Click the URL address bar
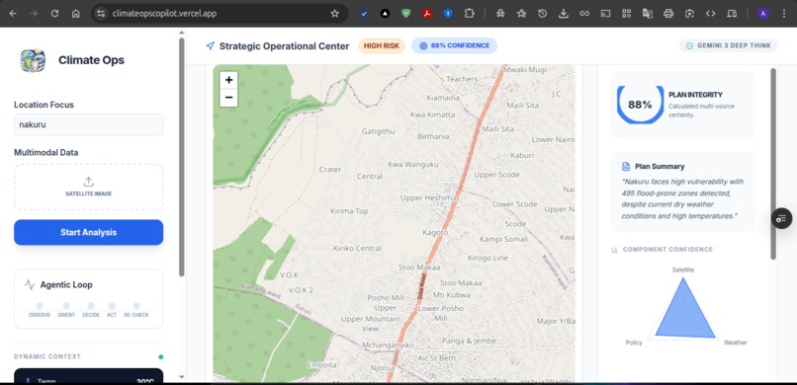The image size is (797, 385). [219, 14]
